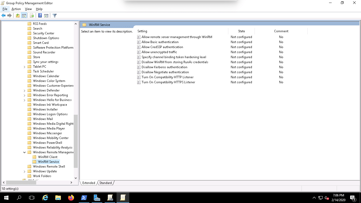Viewport: 361px width, 203px height.
Task: Open the Windows Start menu
Action: (6, 198)
